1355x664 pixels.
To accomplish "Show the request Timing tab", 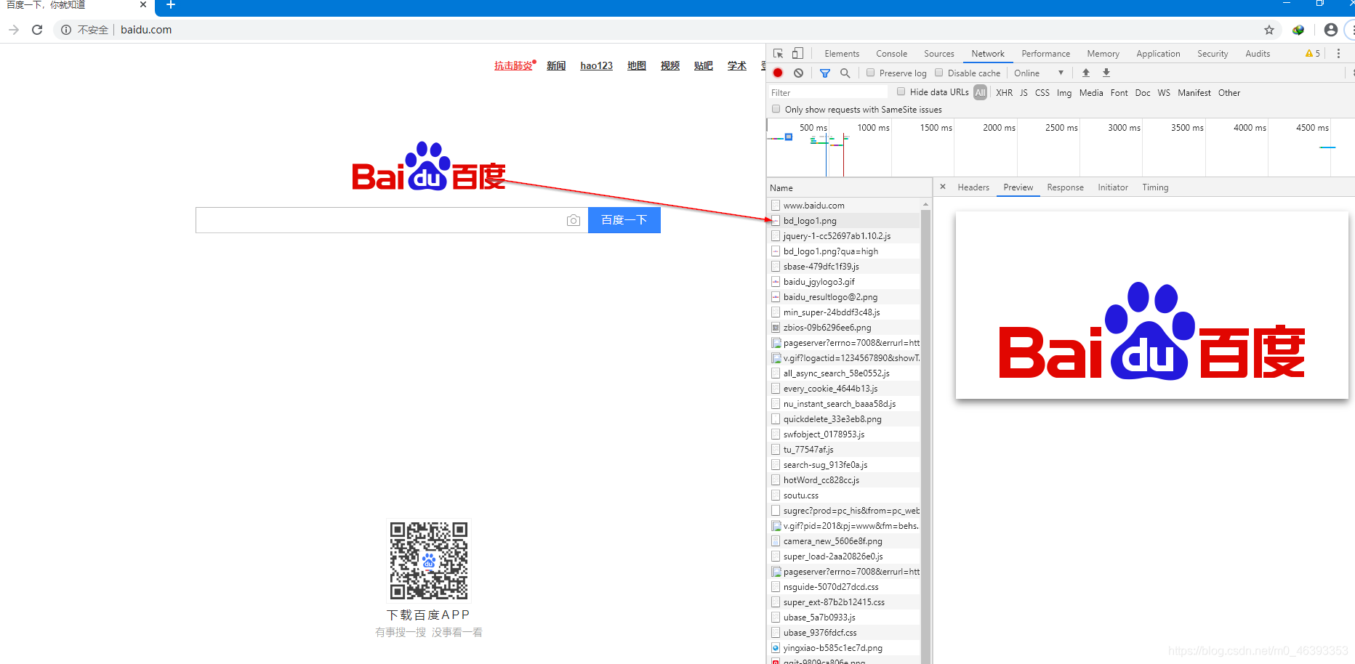I will coord(1155,187).
